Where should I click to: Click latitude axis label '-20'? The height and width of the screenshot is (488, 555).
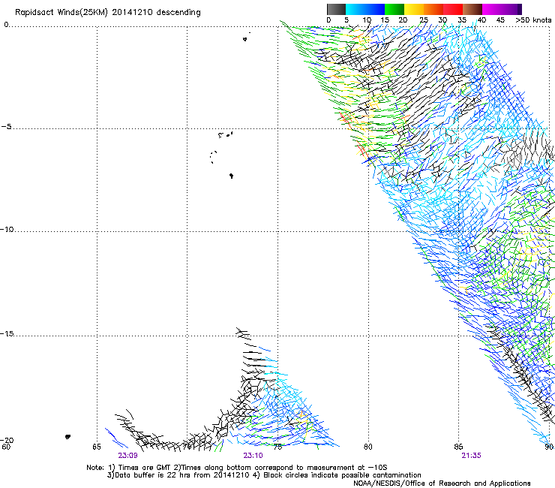(x=7, y=440)
